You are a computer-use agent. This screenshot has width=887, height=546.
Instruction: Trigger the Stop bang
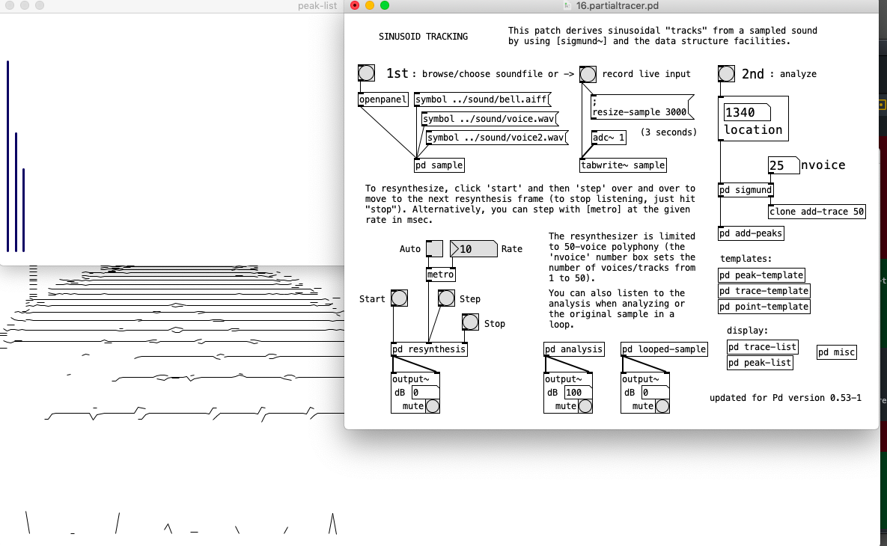(x=470, y=322)
